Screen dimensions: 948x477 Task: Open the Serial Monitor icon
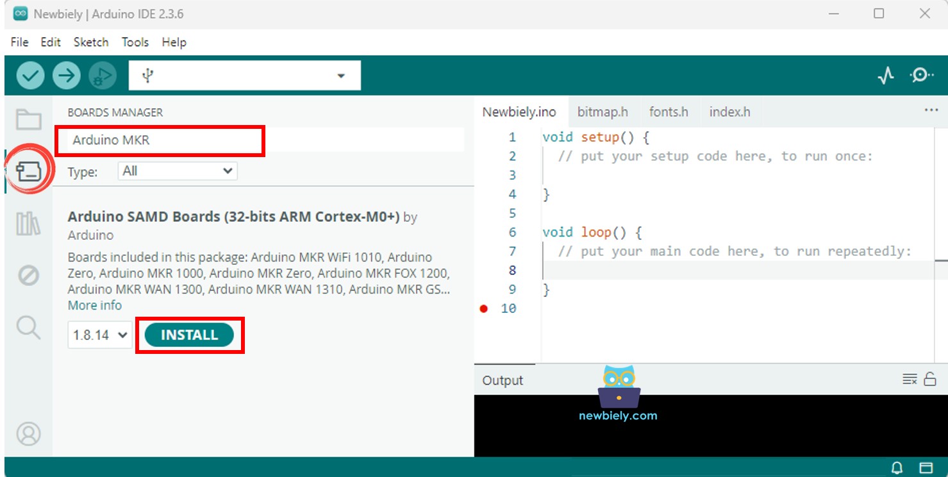921,75
